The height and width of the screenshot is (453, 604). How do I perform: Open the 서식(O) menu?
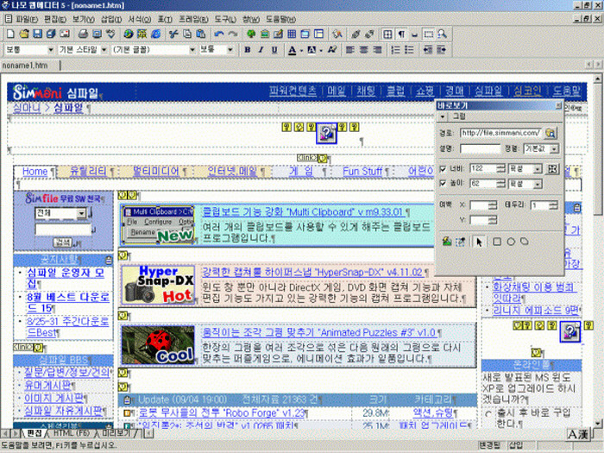(140, 19)
